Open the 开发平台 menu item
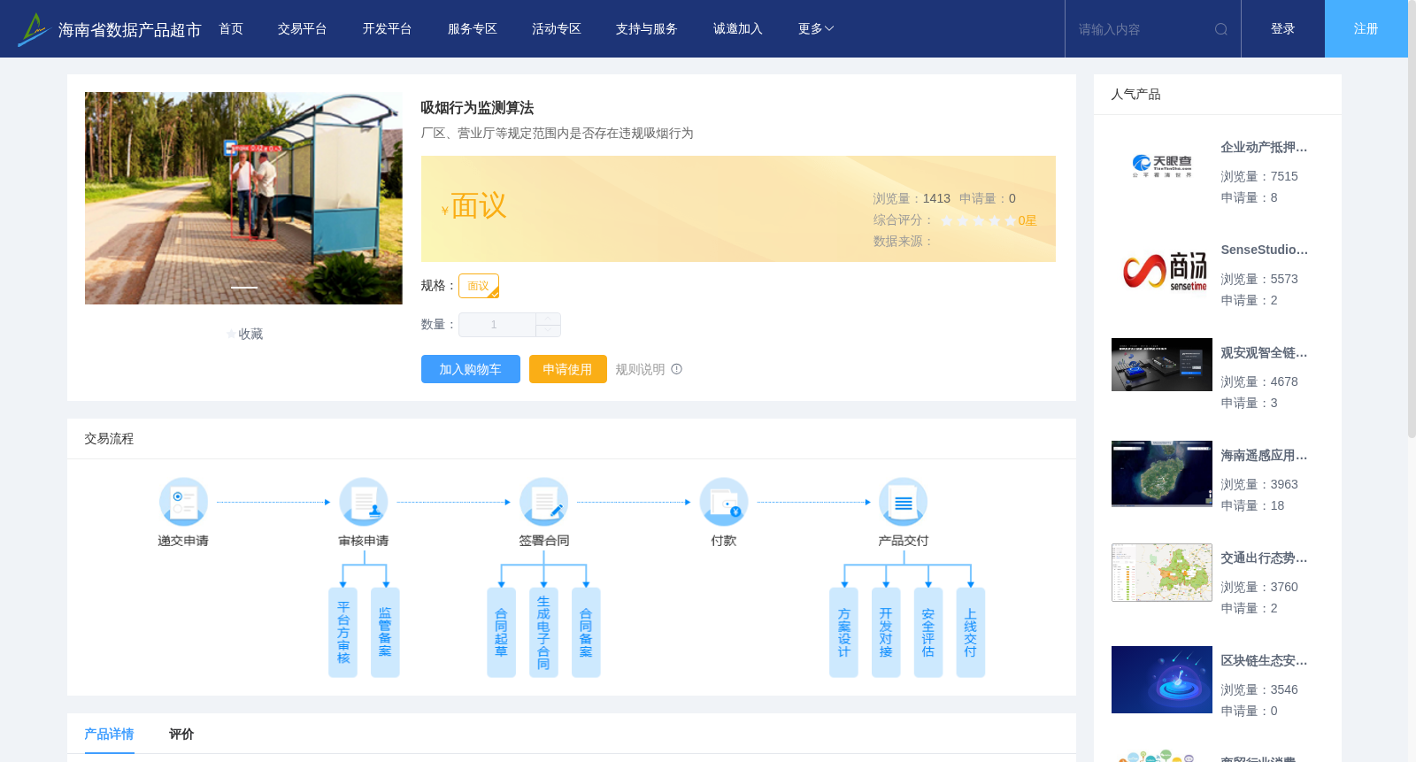 387,29
